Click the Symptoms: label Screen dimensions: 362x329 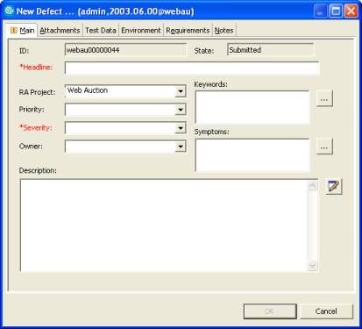pos(212,132)
